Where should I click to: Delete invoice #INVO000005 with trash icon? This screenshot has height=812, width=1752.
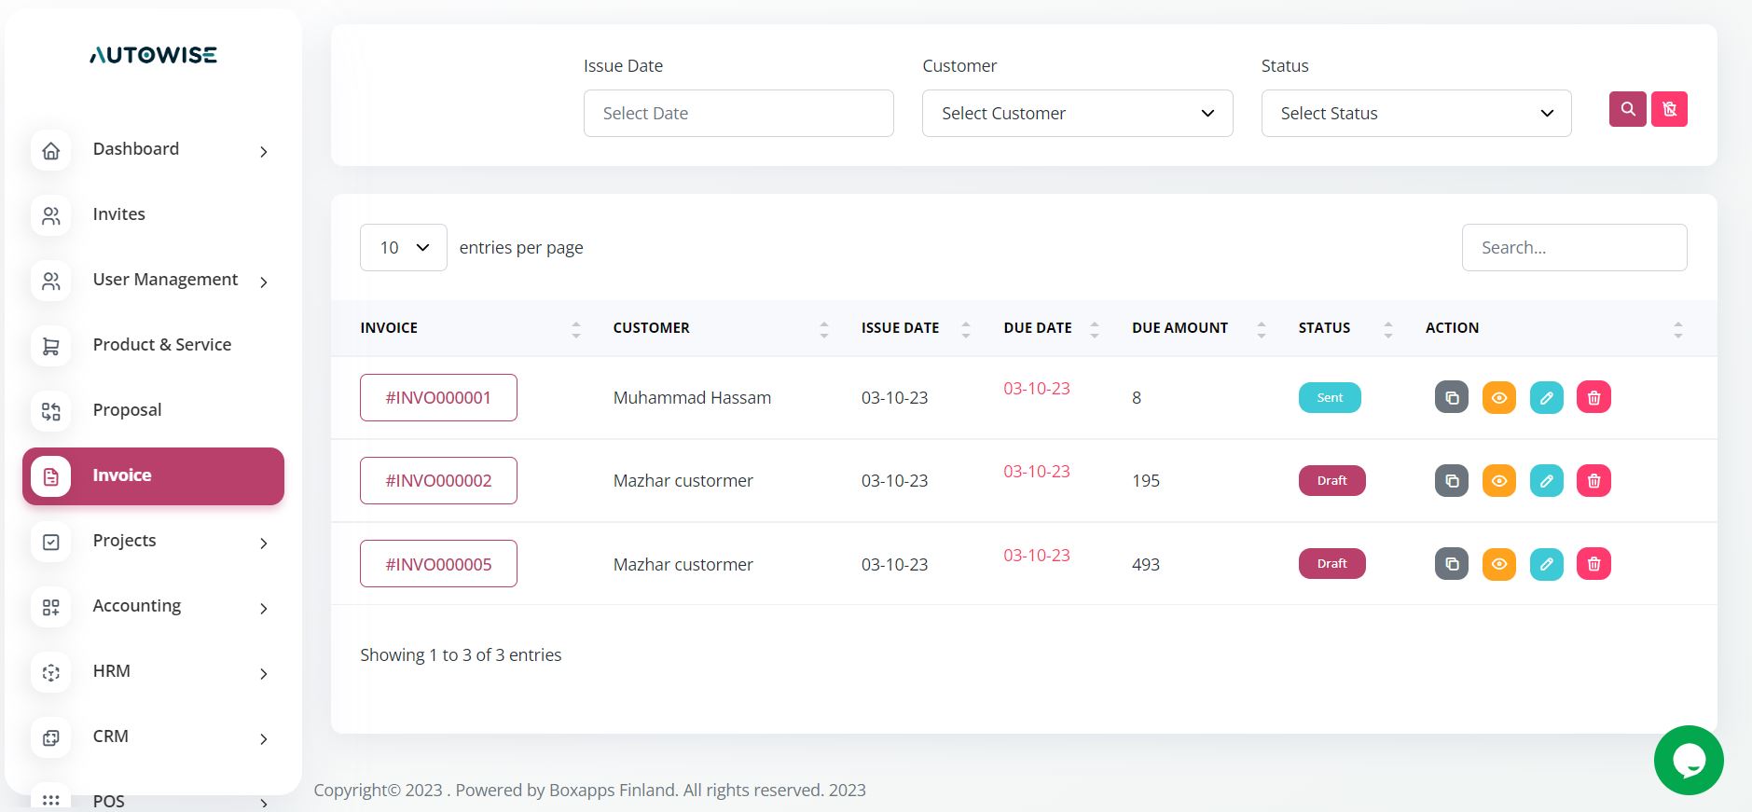tap(1594, 563)
